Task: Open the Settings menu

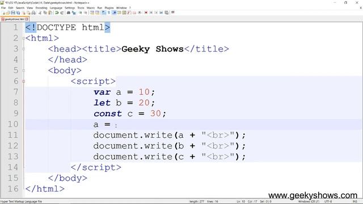Action: [70, 8]
